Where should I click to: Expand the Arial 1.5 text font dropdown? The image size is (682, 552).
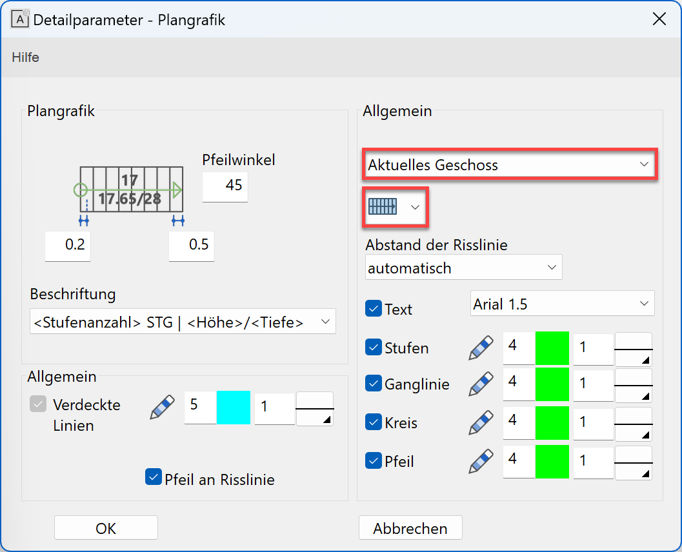coord(562,304)
